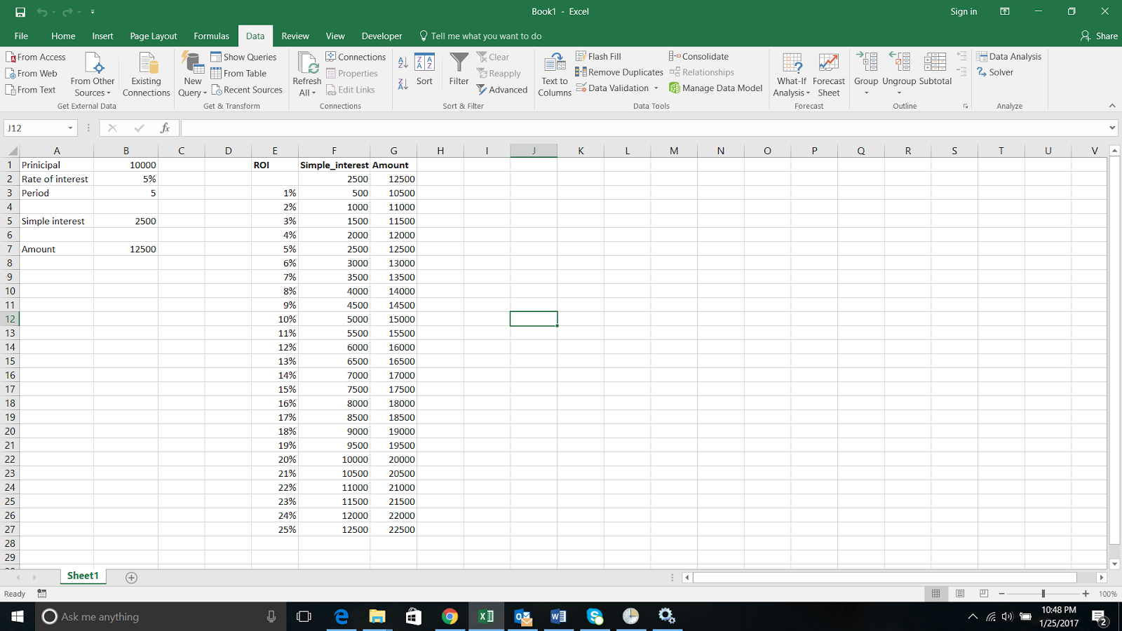Click the Data Analysis button
This screenshot has height=631, width=1122.
[1010, 56]
